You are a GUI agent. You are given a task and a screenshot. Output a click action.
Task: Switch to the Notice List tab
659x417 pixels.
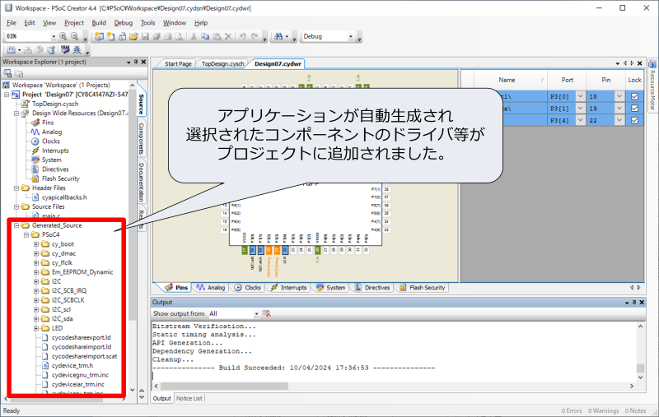coord(189,398)
